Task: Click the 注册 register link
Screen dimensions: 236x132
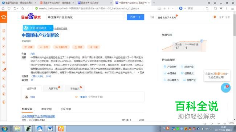Action: click(227, 17)
